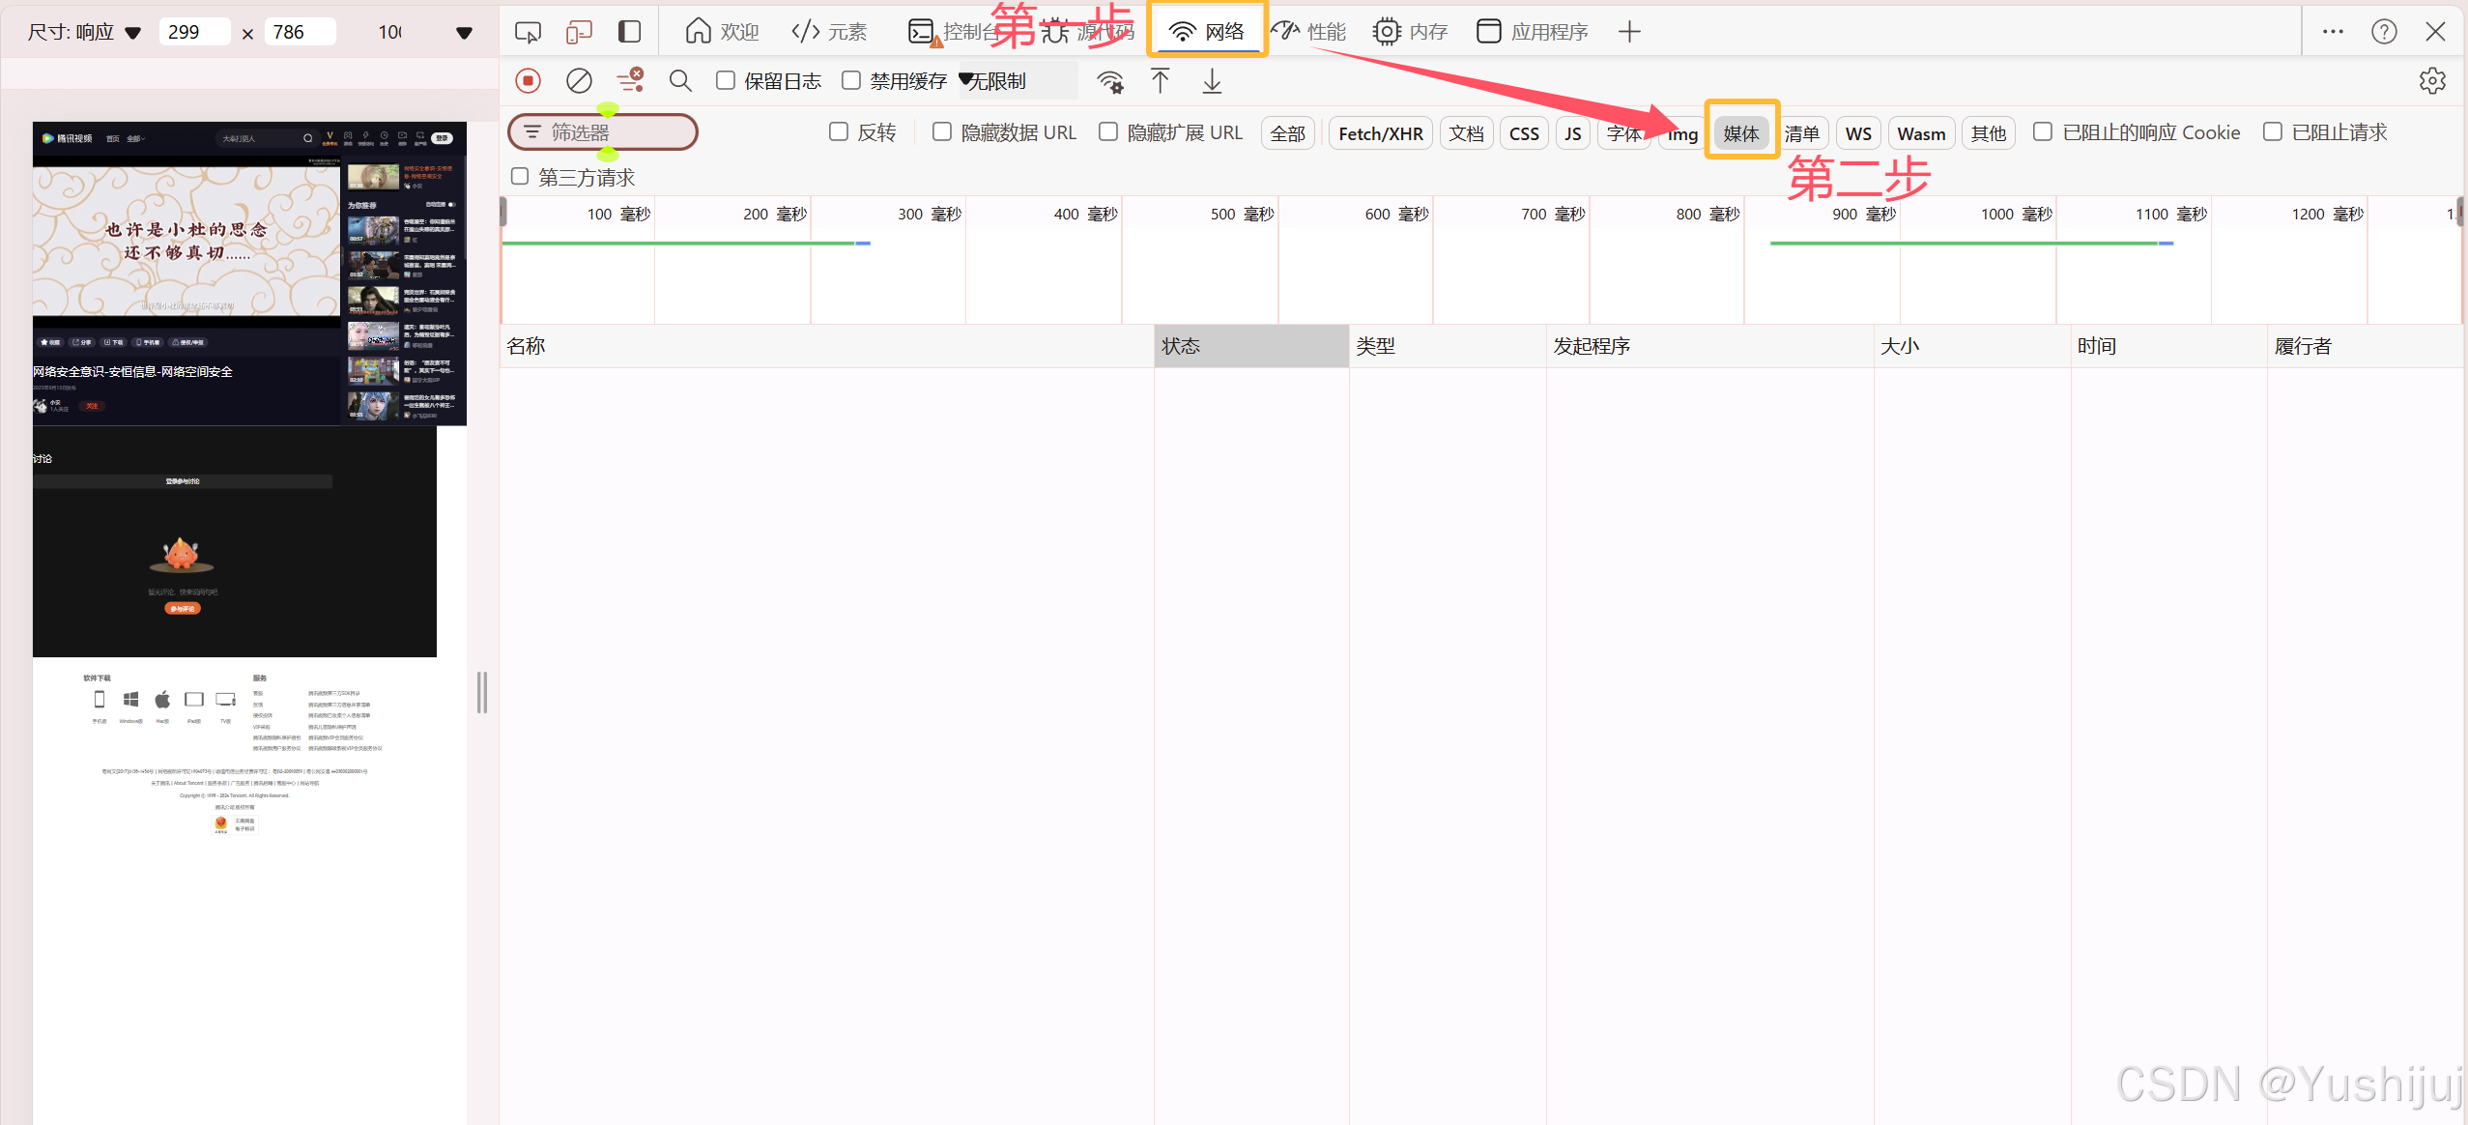The width and height of the screenshot is (2468, 1125).
Task: Toggle device emulation icon
Action: pyautogui.click(x=579, y=32)
